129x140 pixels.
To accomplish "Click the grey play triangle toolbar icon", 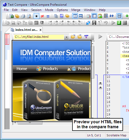I will click(x=113, y=23).
